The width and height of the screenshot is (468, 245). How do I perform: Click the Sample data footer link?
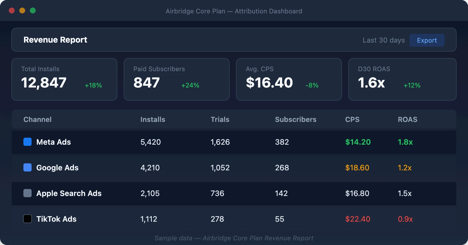click(234, 238)
